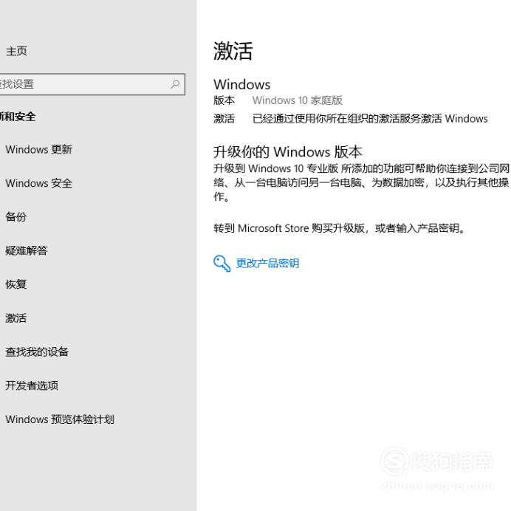Click the Windows 10 家庭版 version text
This screenshot has height=511, width=511.
(x=297, y=100)
